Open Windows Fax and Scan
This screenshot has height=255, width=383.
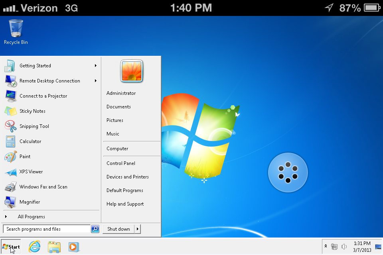43,187
